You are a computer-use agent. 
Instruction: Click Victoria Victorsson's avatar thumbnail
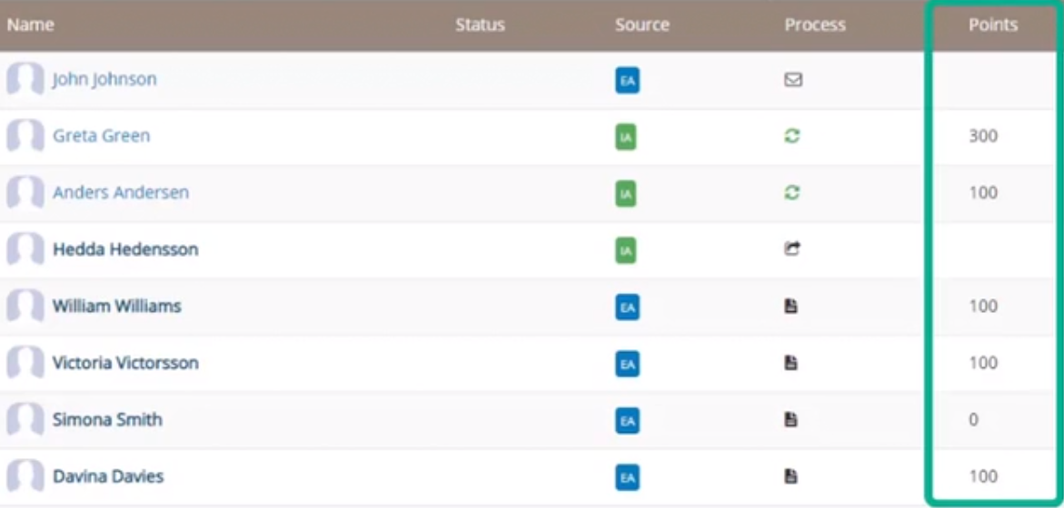tap(25, 363)
